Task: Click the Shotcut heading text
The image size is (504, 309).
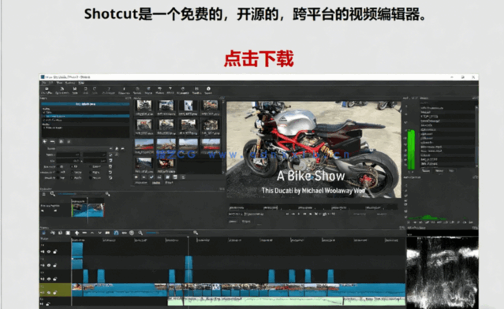Action: tap(255, 14)
